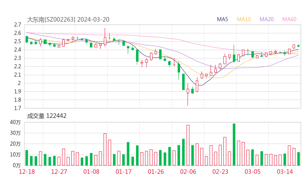305x181 pixels.
Task: Click the 03-14 date axis label
Action: coord(285,172)
